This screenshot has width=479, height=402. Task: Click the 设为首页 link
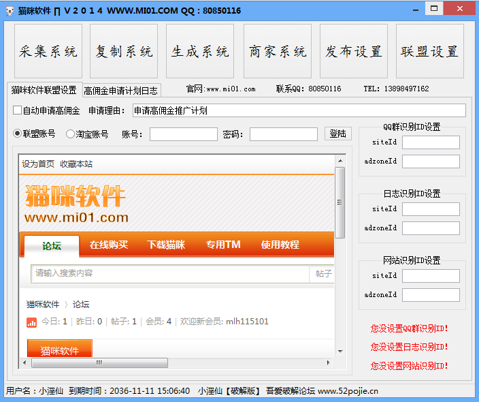38,164
